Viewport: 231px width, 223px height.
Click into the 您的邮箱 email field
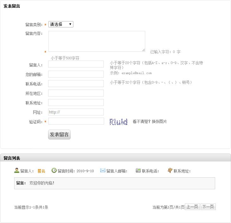tap(76, 74)
